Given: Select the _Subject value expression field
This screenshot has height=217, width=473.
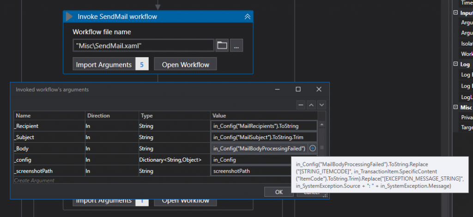Looking at the screenshot, I should coord(264,137).
